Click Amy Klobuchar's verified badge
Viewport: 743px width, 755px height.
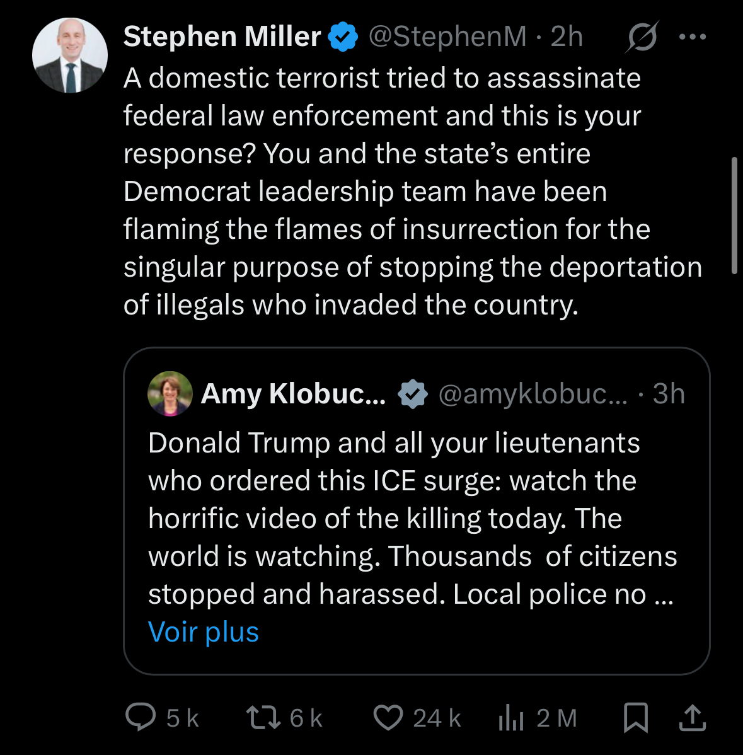click(413, 394)
